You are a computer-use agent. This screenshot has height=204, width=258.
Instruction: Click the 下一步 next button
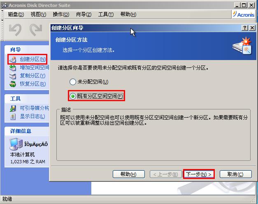pos(199,174)
